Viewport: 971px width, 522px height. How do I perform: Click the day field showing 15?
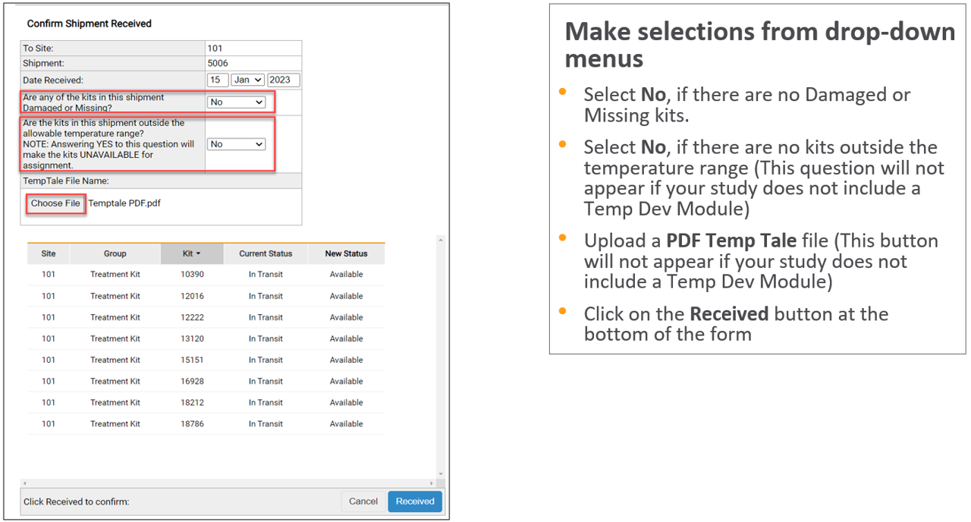click(217, 80)
